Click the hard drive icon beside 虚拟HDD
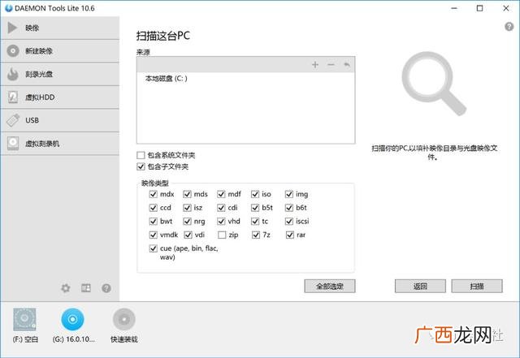Image resolution: width=520 pixels, height=358 pixels. pos(13,97)
